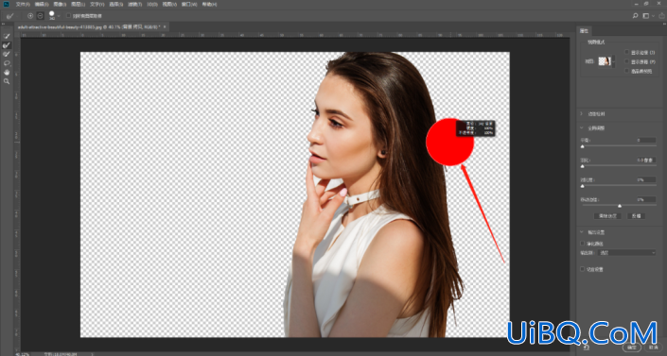Enable Show Edge (J) checkbox
This screenshot has width=667, height=356.
click(x=626, y=52)
